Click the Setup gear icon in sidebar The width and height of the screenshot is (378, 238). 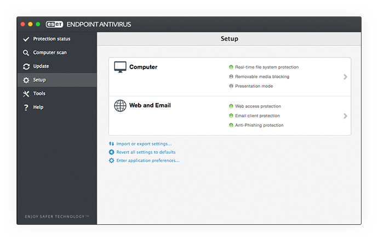pos(26,80)
